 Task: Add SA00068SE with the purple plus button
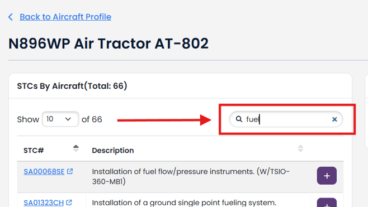[x=327, y=176]
